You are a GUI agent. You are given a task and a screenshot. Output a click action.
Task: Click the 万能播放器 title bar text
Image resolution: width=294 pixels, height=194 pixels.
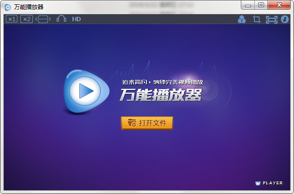pos(29,6)
